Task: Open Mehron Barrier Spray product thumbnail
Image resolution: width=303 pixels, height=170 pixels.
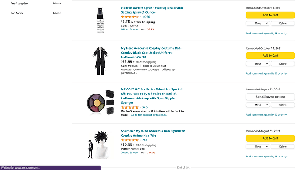Action: click(x=100, y=21)
